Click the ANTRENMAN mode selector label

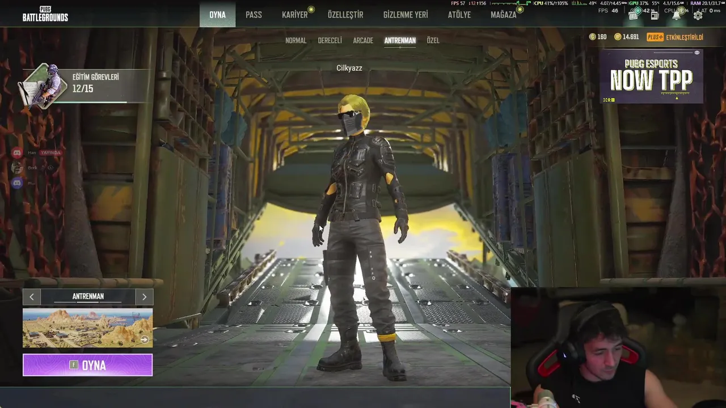[88, 296]
